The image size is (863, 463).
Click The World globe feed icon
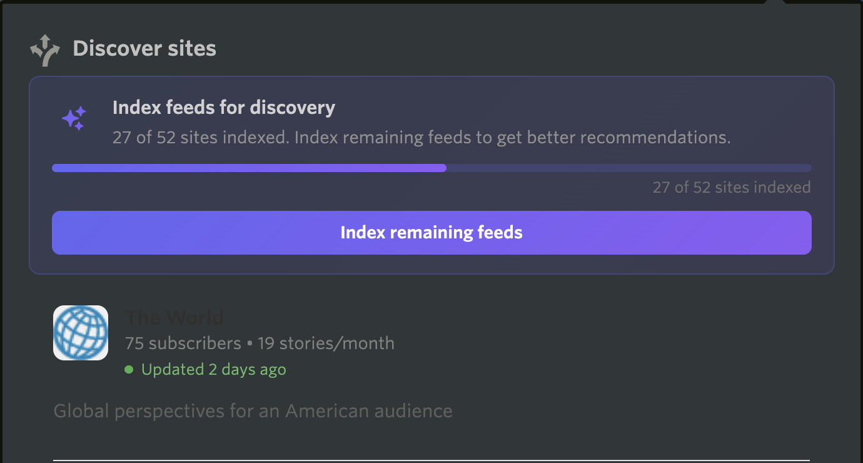point(81,333)
